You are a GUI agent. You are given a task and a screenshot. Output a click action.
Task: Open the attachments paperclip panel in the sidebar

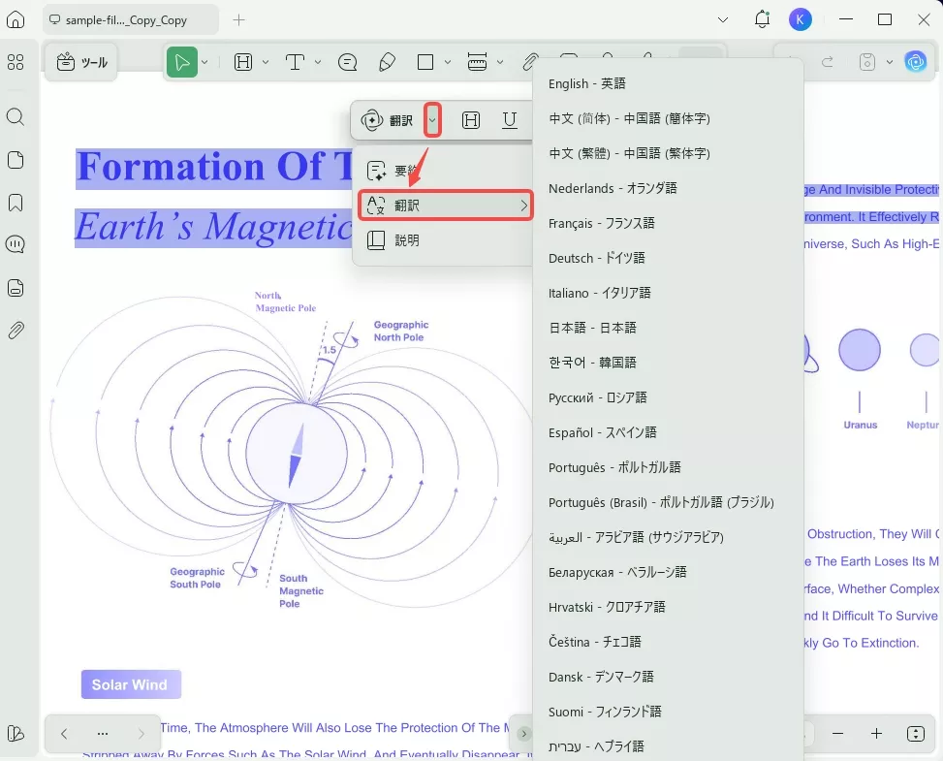pos(16,331)
